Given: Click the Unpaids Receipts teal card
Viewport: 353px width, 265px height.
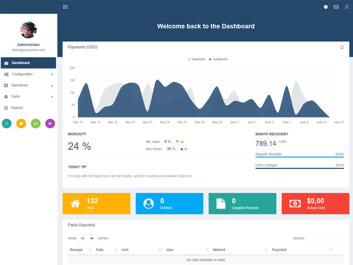Looking at the screenshot, I should pyautogui.click(x=242, y=204).
